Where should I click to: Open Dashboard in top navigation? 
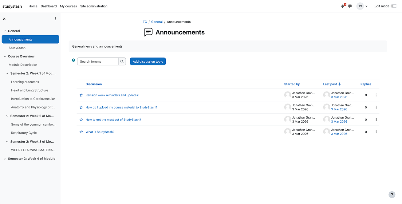click(x=49, y=6)
